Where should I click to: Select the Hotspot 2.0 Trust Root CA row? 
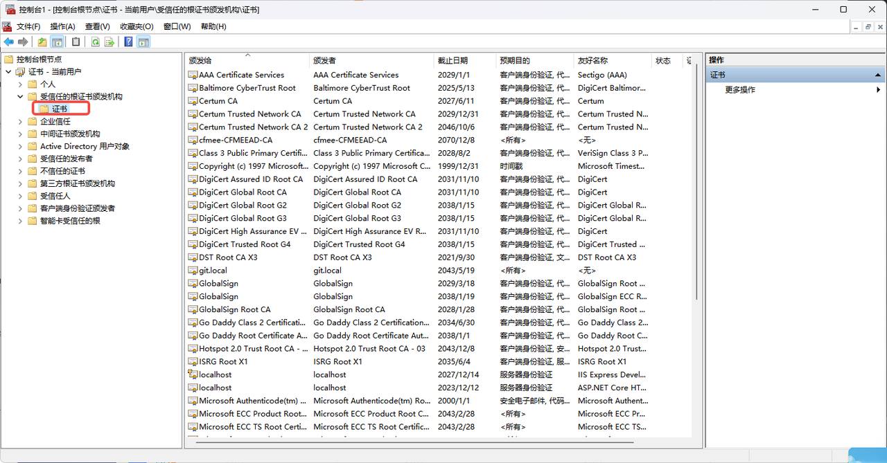(x=439, y=349)
